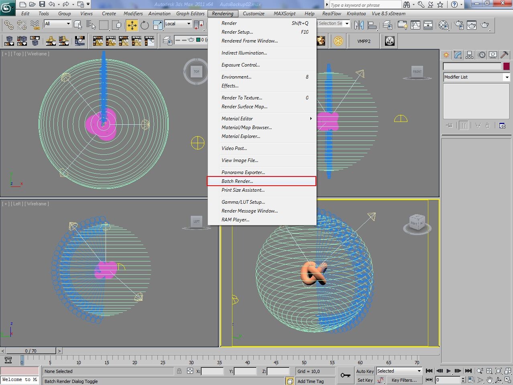Click the Mirror tool icon
This screenshot has height=385, width=513.
coord(359,25)
